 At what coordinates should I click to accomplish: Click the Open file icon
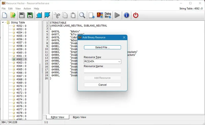[x=13, y=15]
